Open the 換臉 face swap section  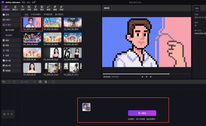point(12,40)
